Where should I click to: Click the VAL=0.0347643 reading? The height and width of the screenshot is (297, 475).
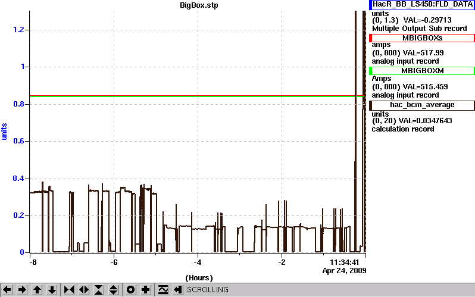[426, 121]
